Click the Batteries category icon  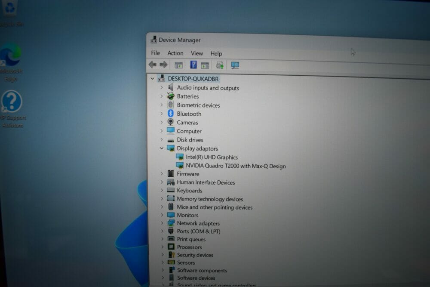point(171,96)
